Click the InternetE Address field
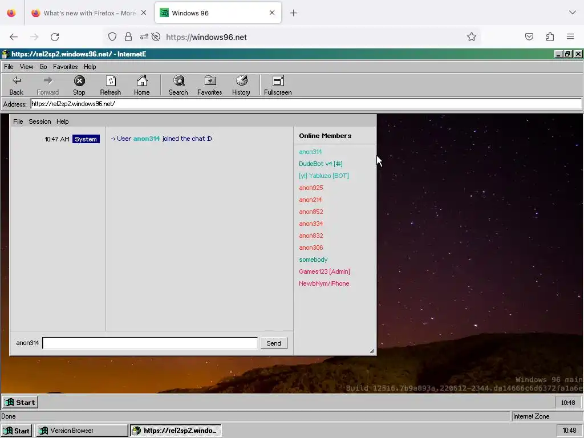 point(306,104)
